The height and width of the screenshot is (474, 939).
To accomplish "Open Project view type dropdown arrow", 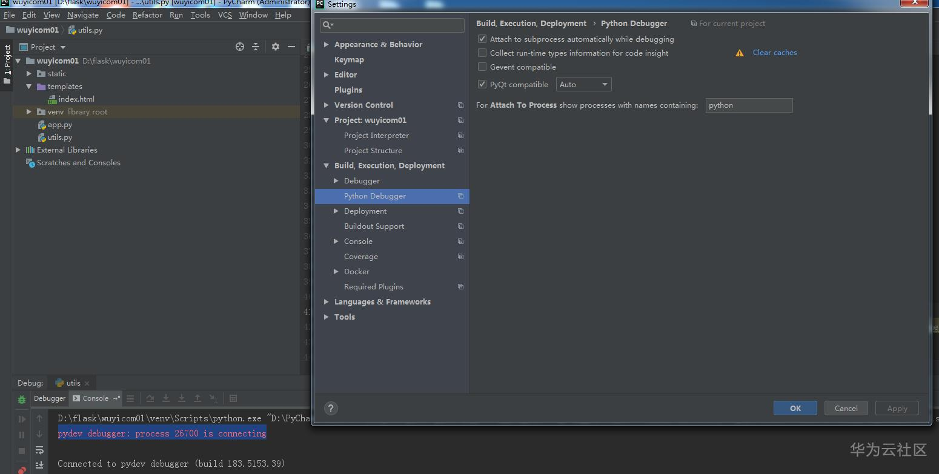I will [63, 47].
